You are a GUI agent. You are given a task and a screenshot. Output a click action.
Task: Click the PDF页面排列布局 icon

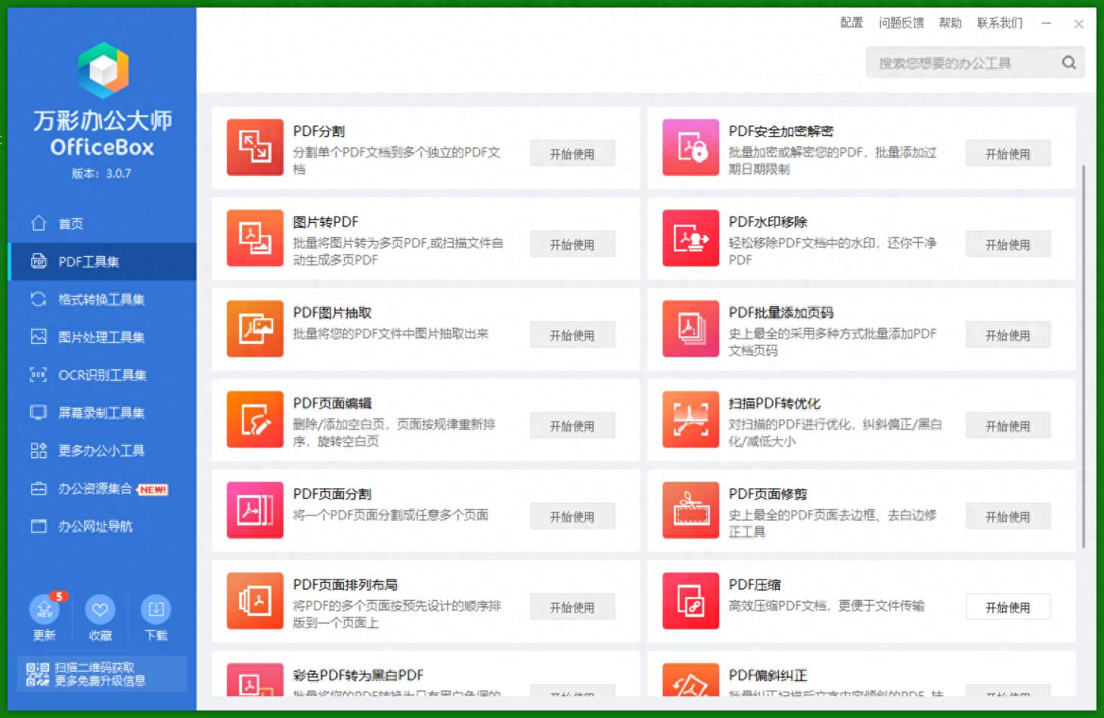[x=255, y=601]
